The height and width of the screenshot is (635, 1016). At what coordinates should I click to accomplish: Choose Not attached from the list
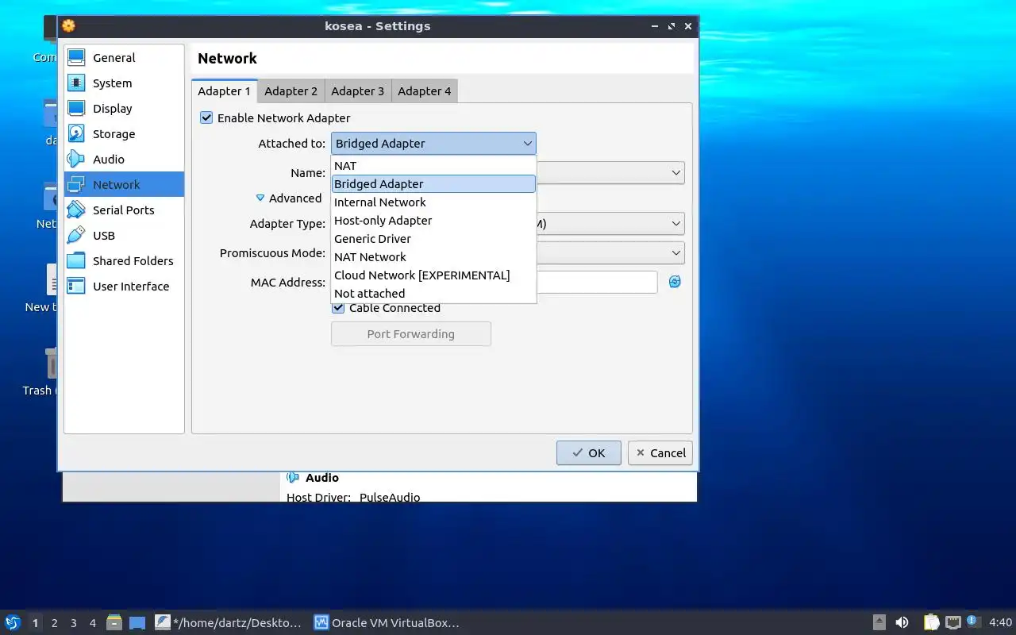[433, 294]
